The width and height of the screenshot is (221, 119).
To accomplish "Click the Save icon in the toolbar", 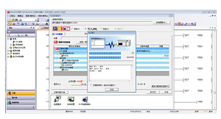I will click(16, 20).
